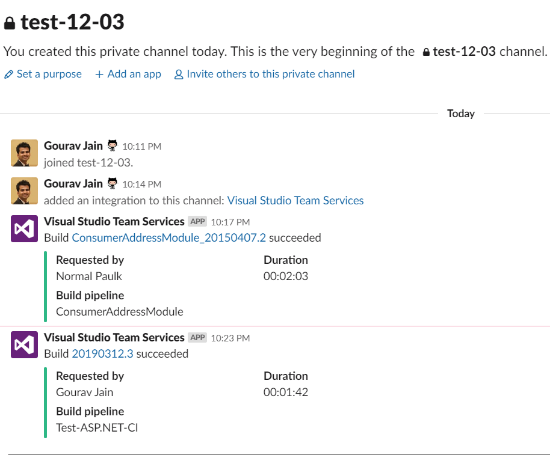
Task: Click the status emoji next to Gourav Jain at 10:14 PM
Action: coord(113,183)
